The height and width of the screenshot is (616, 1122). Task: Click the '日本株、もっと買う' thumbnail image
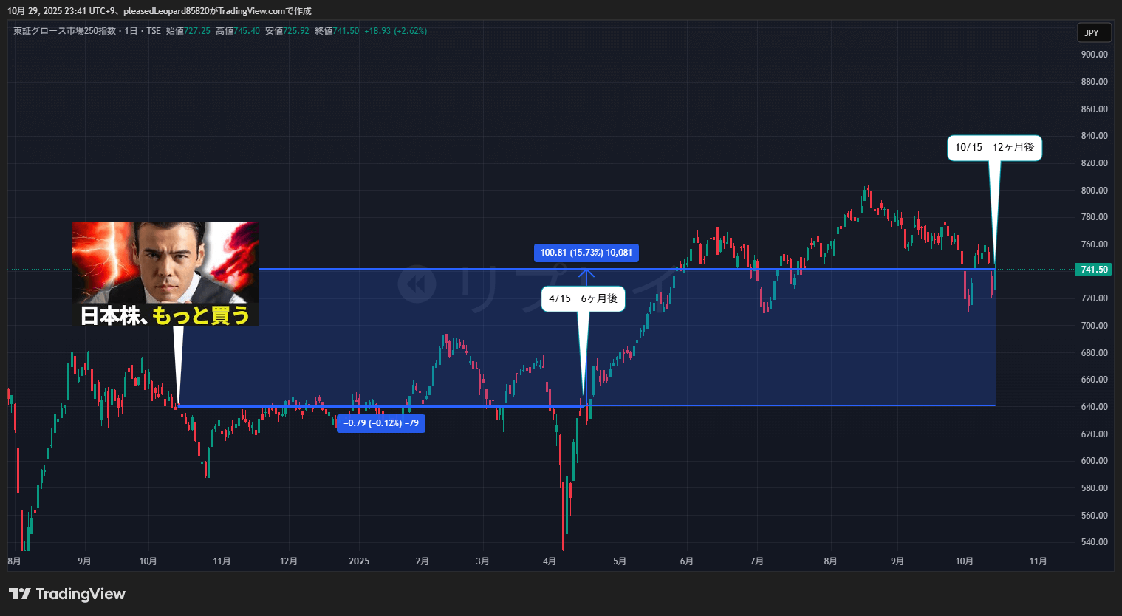point(165,273)
